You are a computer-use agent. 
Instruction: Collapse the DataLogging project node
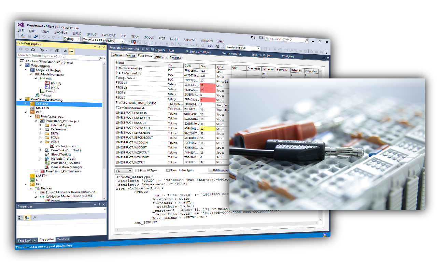click(20, 66)
